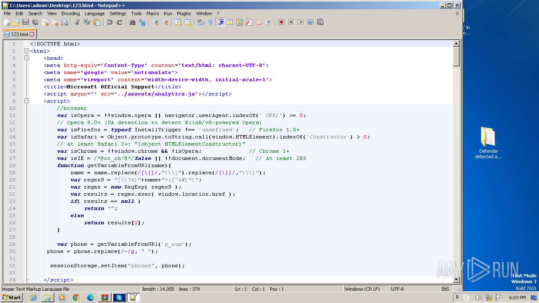Open the Plugins menu
The width and height of the screenshot is (539, 303).
pyautogui.click(x=184, y=13)
